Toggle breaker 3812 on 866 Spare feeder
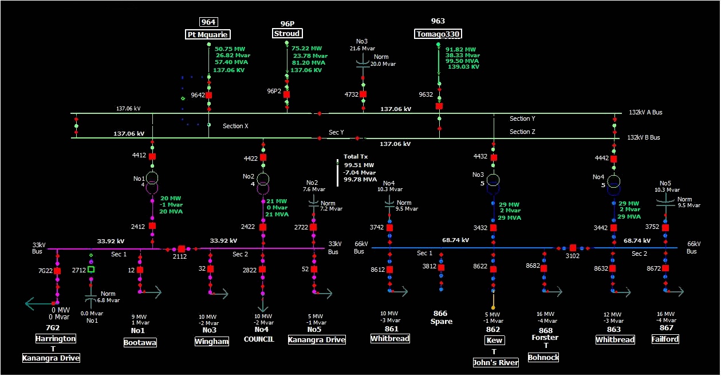This screenshot has width=721, height=376. pos(441,266)
